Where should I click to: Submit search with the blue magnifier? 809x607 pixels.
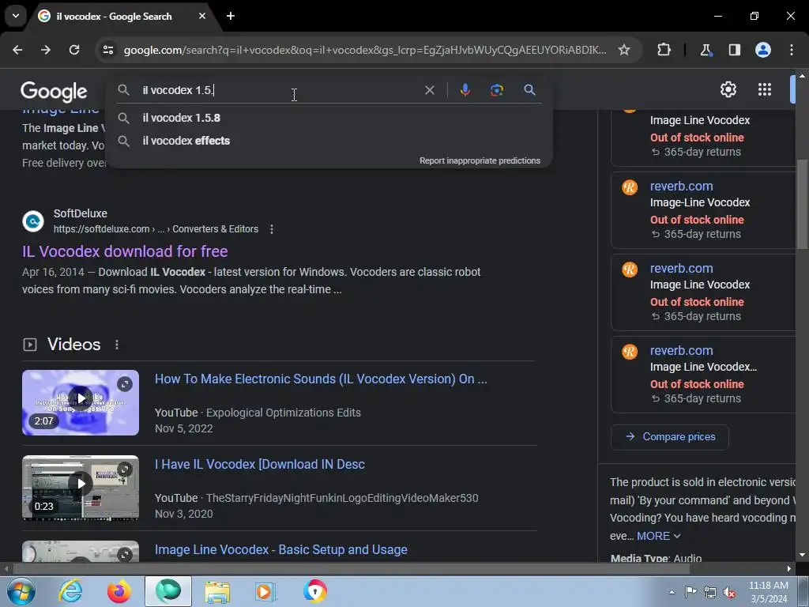point(529,90)
